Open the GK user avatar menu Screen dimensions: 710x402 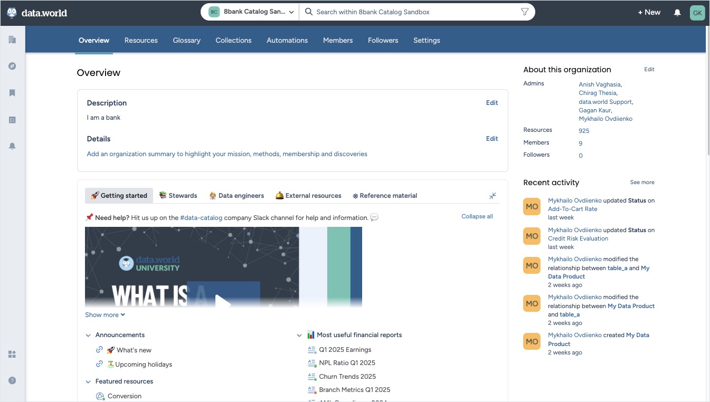pos(697,13)
